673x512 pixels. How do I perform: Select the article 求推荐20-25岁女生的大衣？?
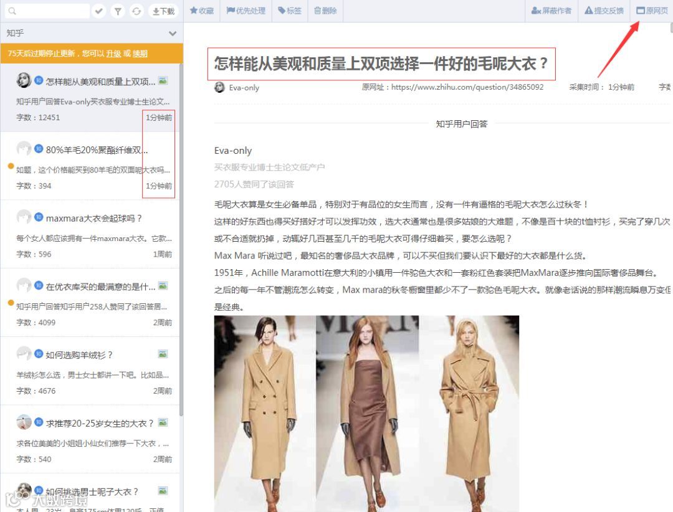click(x=90, y=439)
